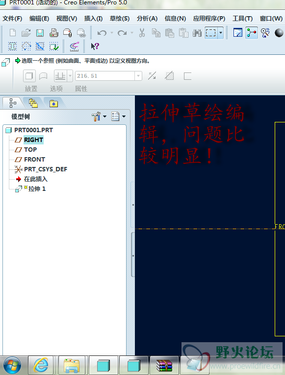Open the sketch view orientation icon
This screenshot has width=285, height=375.
pyautogui.click(x=238, y=32)
